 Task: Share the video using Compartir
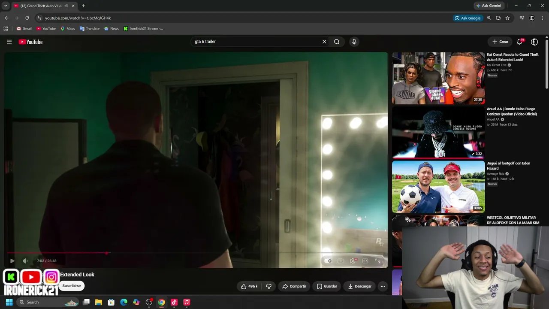294,286
